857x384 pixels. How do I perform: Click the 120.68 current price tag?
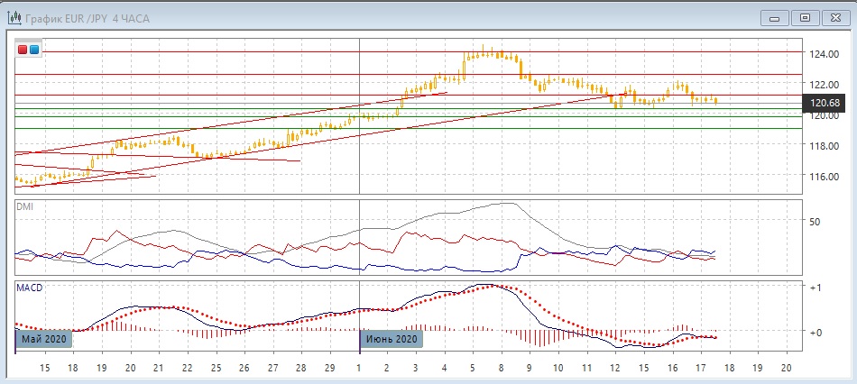click(x=825, y=102)
